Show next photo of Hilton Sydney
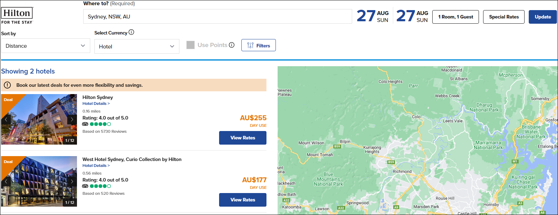The width and height of the screenshot is (558, 215). click(x=72, y=120)
